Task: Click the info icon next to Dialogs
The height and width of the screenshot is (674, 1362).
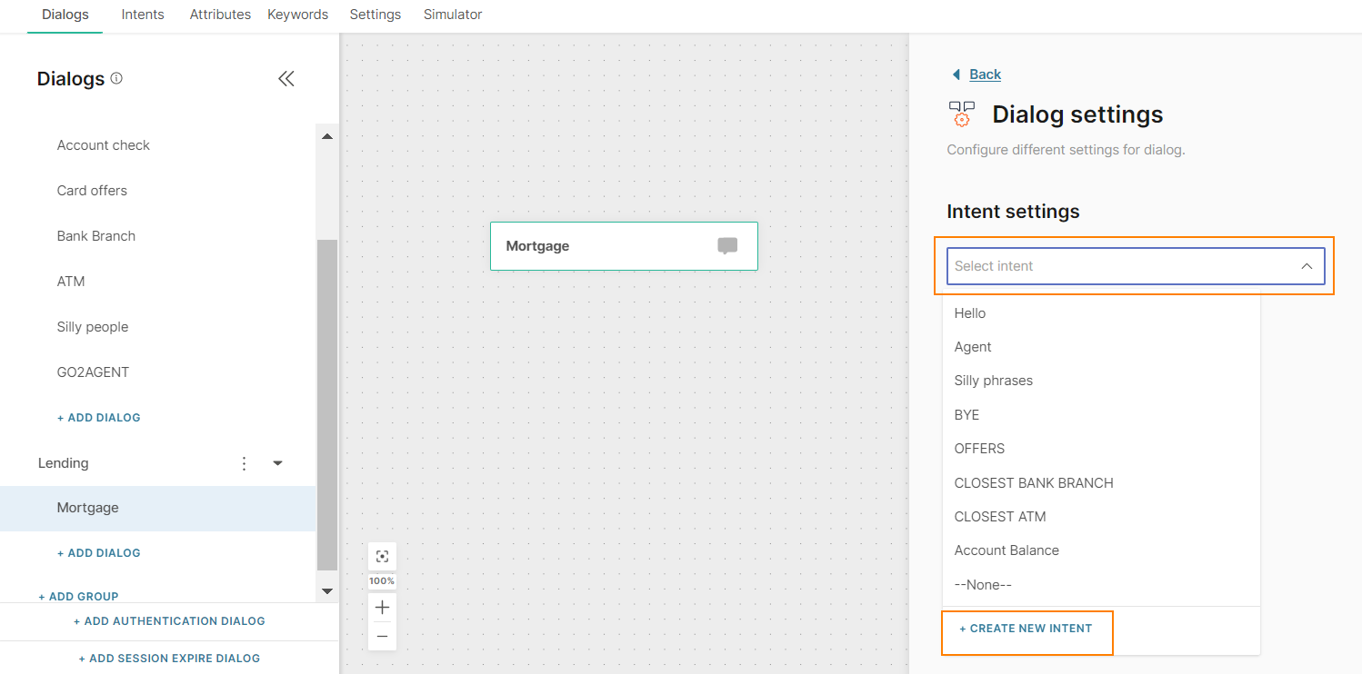Action: [116, 79]
